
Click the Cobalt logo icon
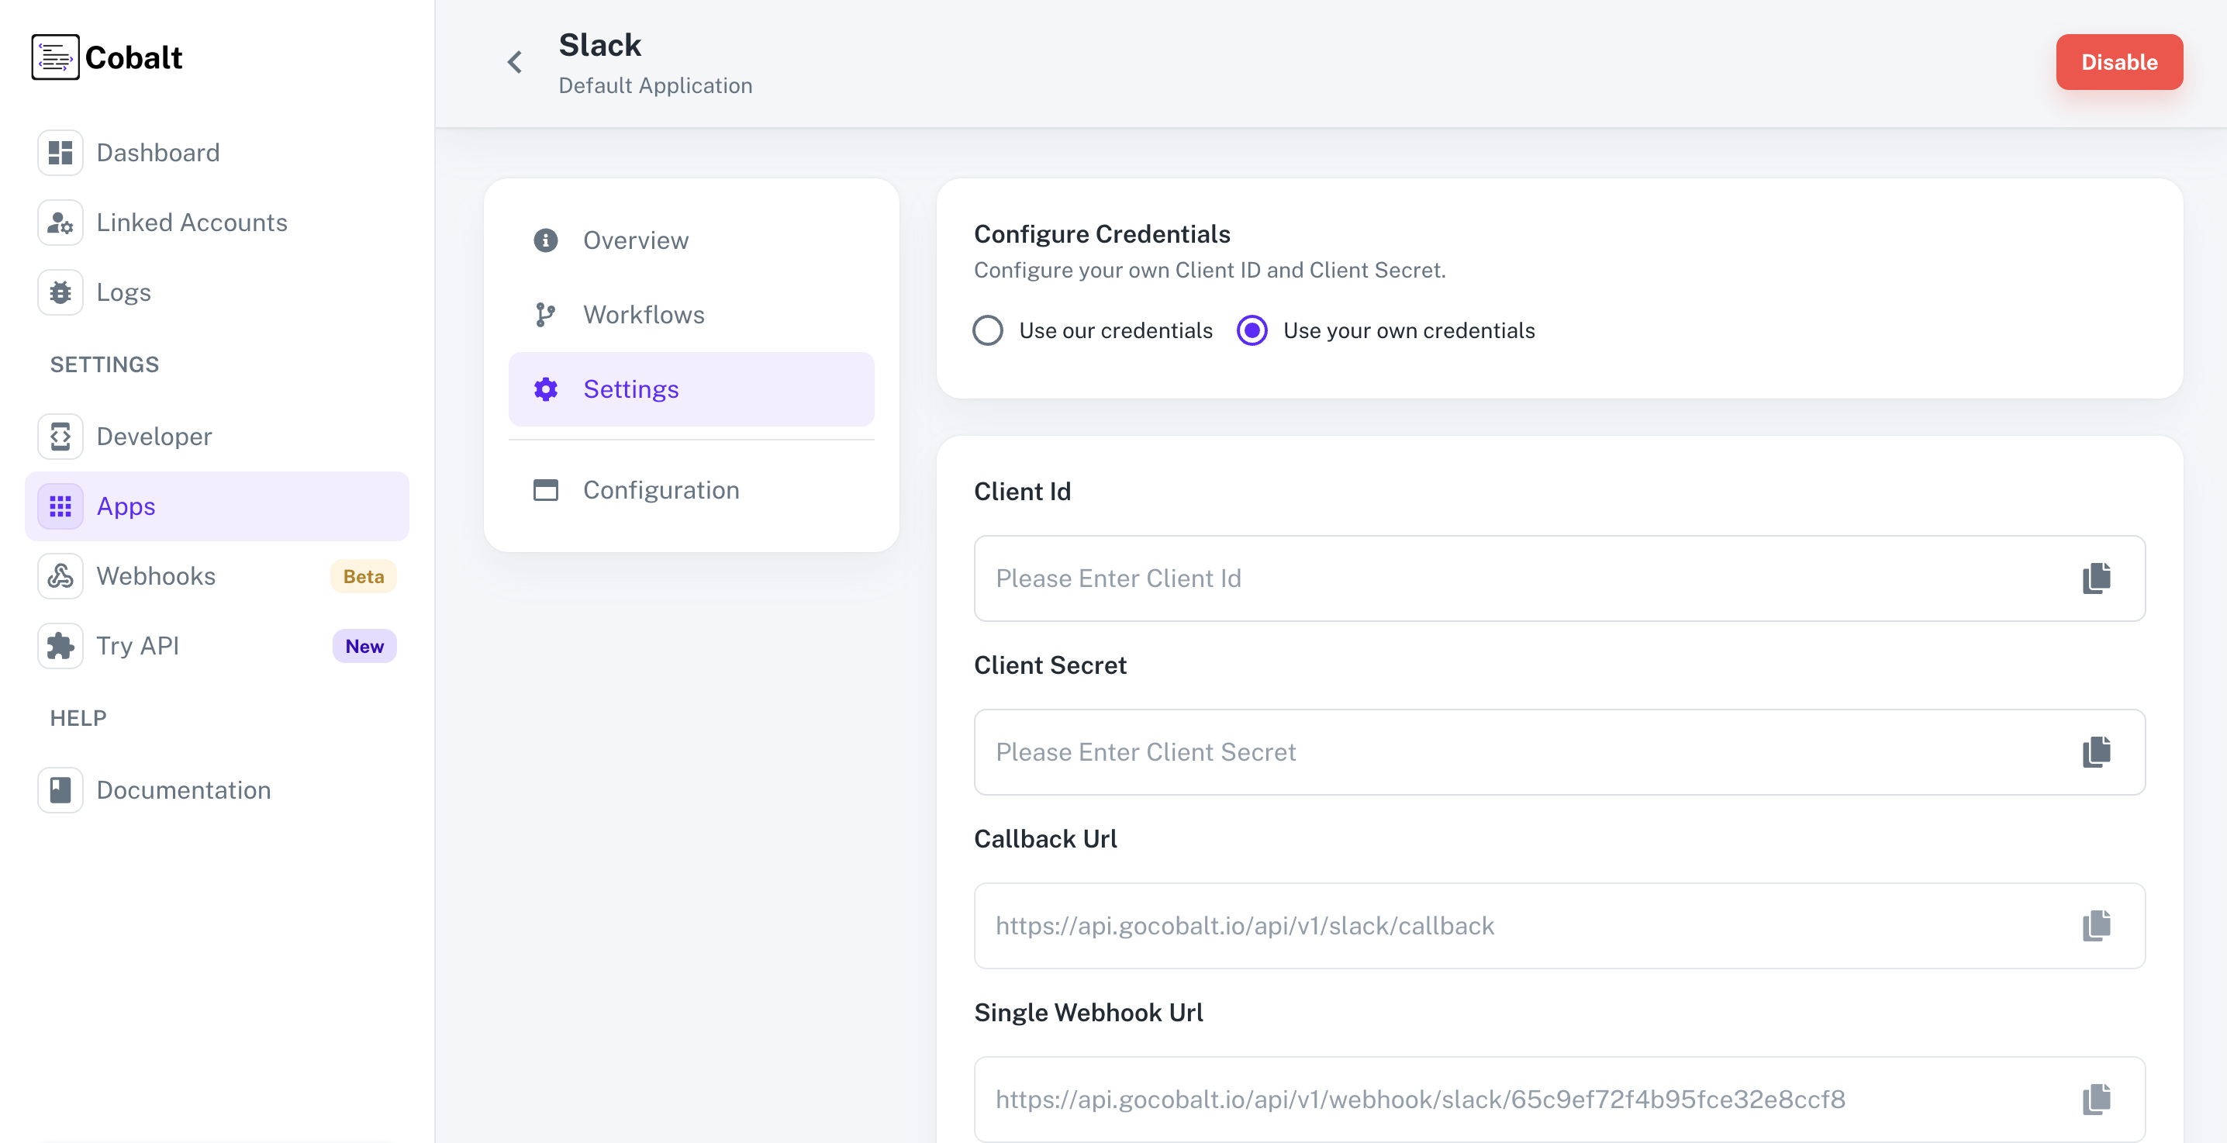point(55,57)
